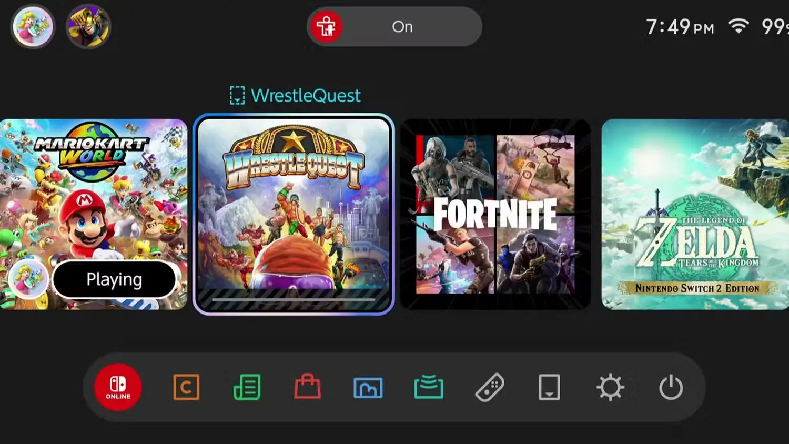The height and width of the screenshot is (444, 789).
Task: Click the Parental Controls On pill
Action: [x=394, y=26]
